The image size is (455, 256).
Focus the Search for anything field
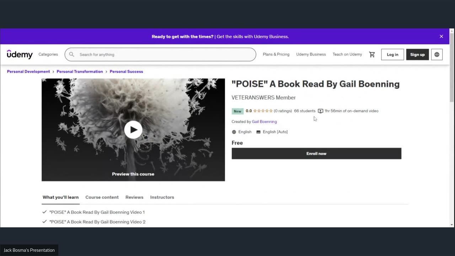click(x=160, y=54)
